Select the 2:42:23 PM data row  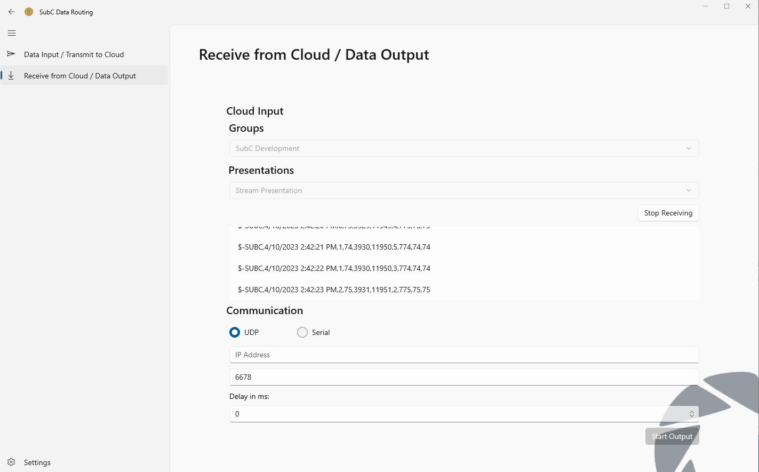coord(334,290)
